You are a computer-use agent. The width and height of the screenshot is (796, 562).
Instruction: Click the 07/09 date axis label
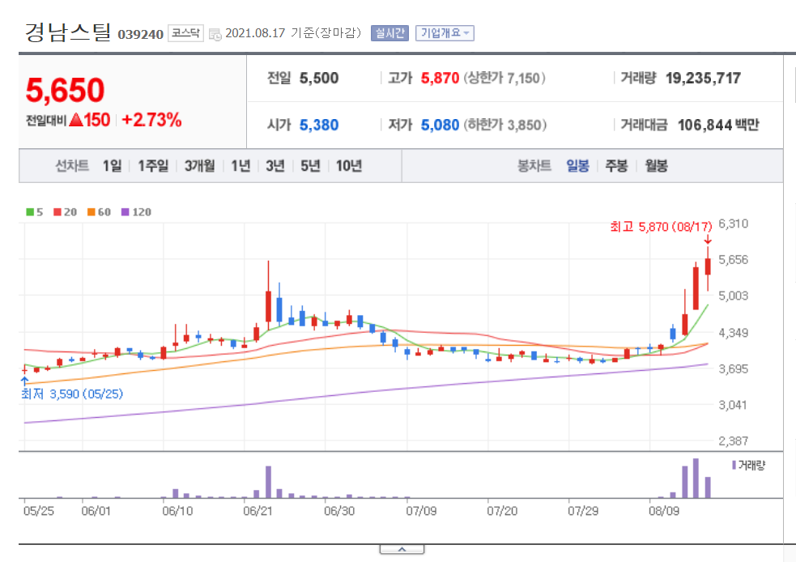click(x=421, y=511)
